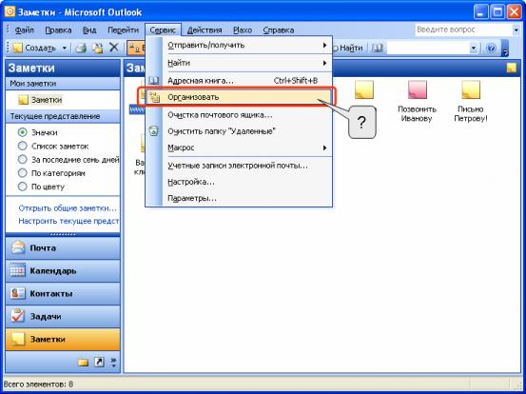Click the Создать new note button

[x=34, y=48]
